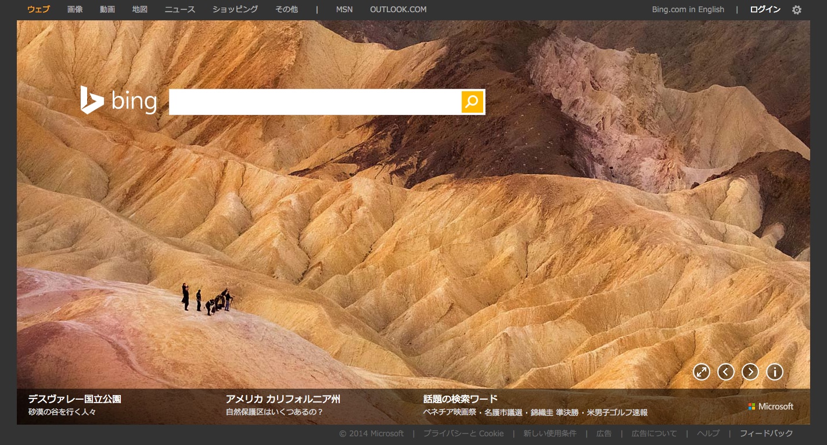Screen dimensions: 827x445
Task: Click the Bing logo
Action: [118, 101]
